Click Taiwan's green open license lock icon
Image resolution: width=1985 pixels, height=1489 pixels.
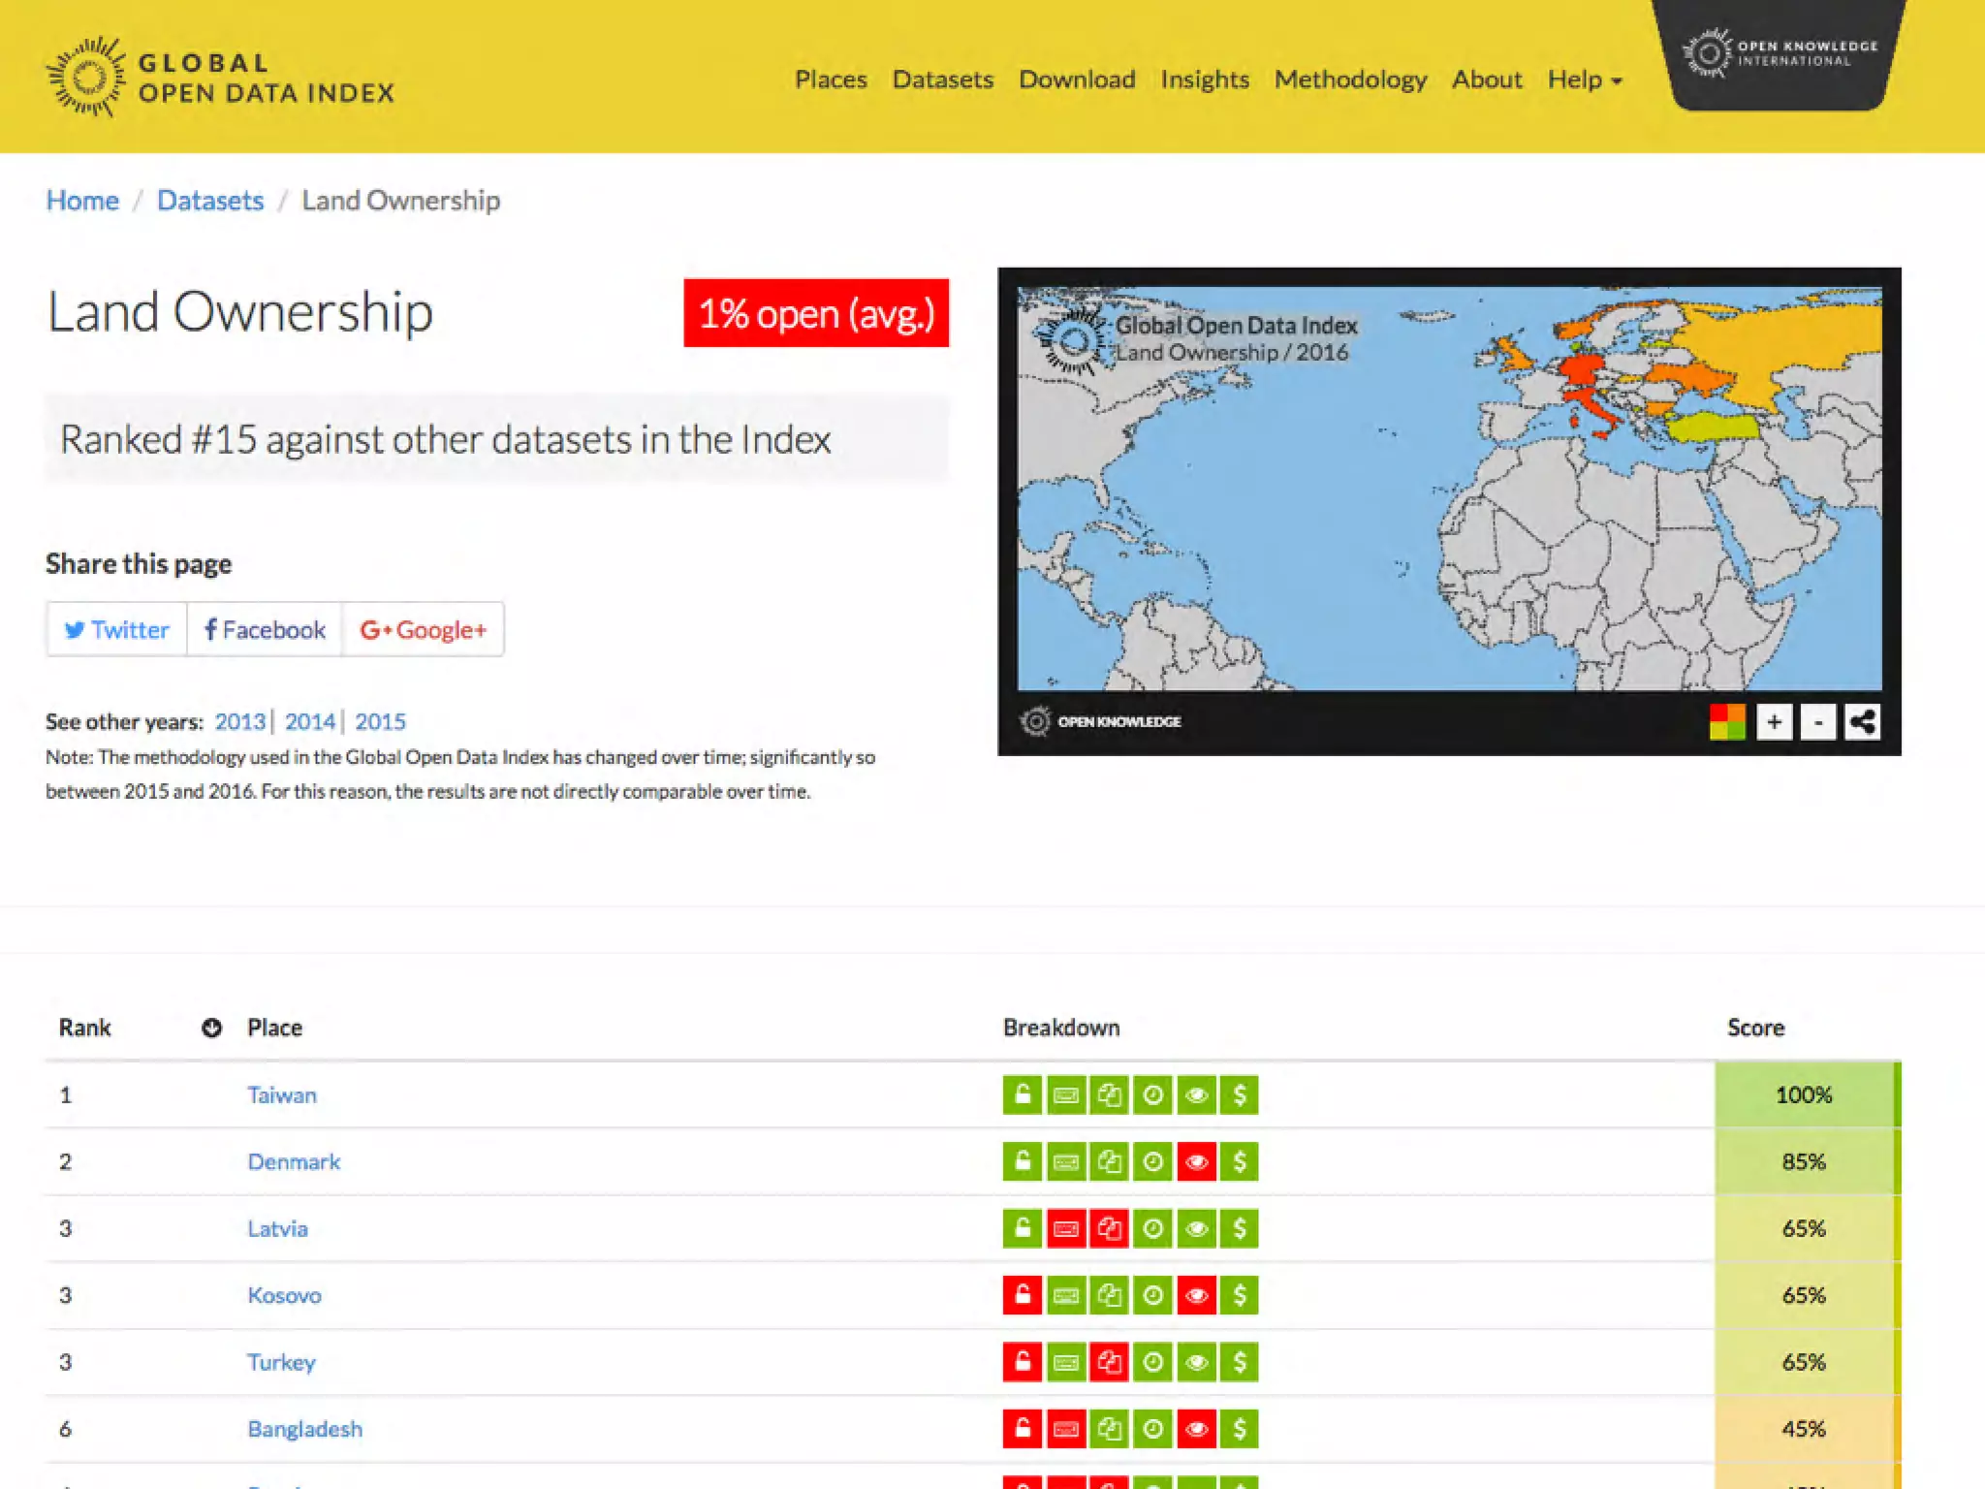coord(1022,1095)
